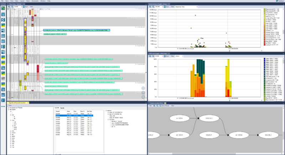Click the Feedback icon in top-right corner
Screen dimensions: 285x155
point(276,1)
